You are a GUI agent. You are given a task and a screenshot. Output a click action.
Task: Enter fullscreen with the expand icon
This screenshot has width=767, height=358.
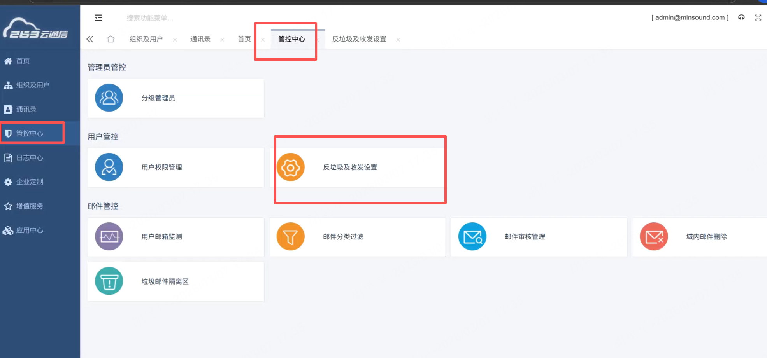(x=758, y=17)
